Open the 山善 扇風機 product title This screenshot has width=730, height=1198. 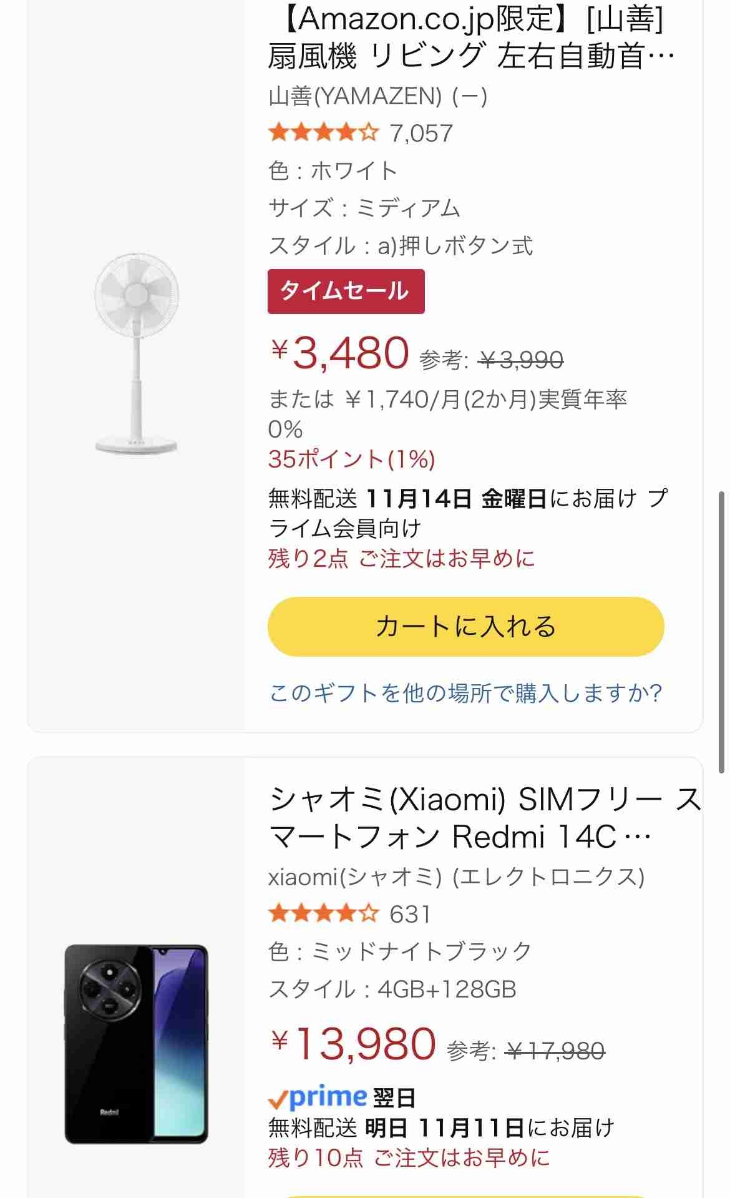[x=470, y=37]
